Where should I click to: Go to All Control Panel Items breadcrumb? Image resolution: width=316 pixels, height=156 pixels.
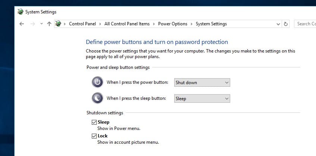[127, 24]
